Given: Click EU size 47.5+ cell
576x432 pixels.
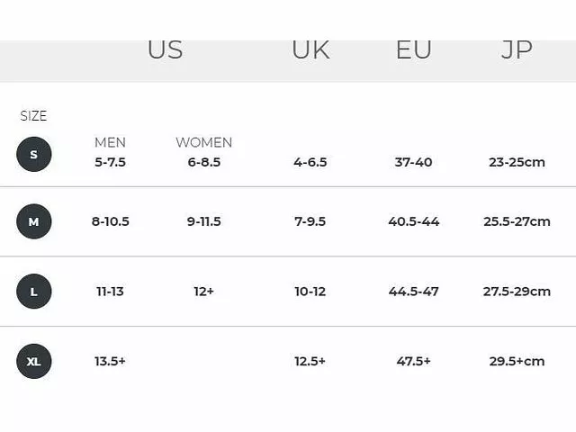Looking at the screenshot, I should tap(414, 361).
